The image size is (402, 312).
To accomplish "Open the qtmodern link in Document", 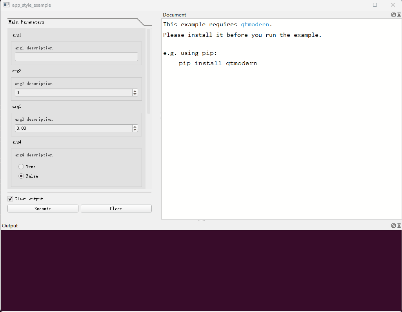I will (x=255, y=25).
